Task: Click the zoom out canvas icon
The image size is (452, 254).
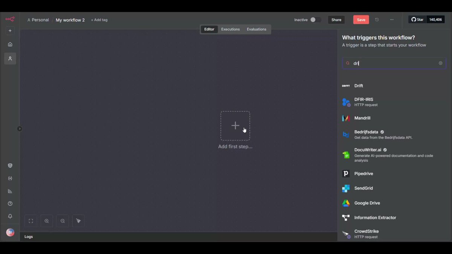Action: [63, 221]
